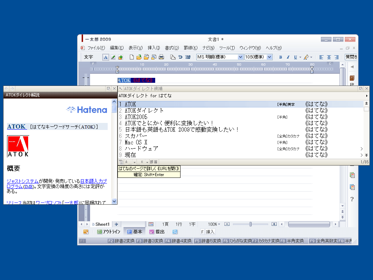Click the ATOK logo thumbnail
This screenshot has height=280, width=373.
tap(18, 147)
